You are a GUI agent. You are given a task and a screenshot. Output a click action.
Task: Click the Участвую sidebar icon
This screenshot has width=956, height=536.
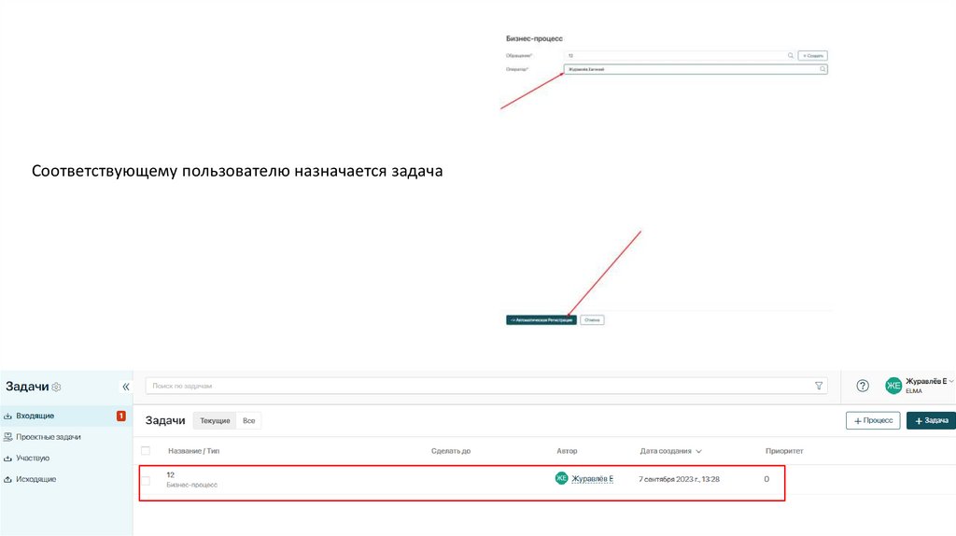pos(7,458)
